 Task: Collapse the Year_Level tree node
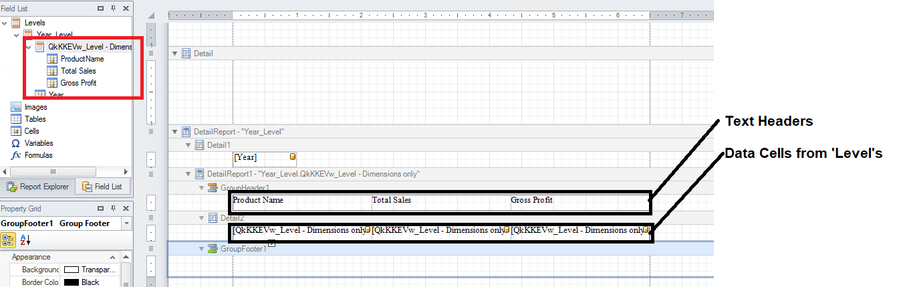17,35
